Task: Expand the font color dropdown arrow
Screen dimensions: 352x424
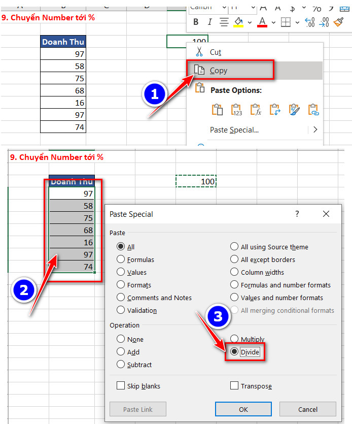Action: [x=273, y=22]
